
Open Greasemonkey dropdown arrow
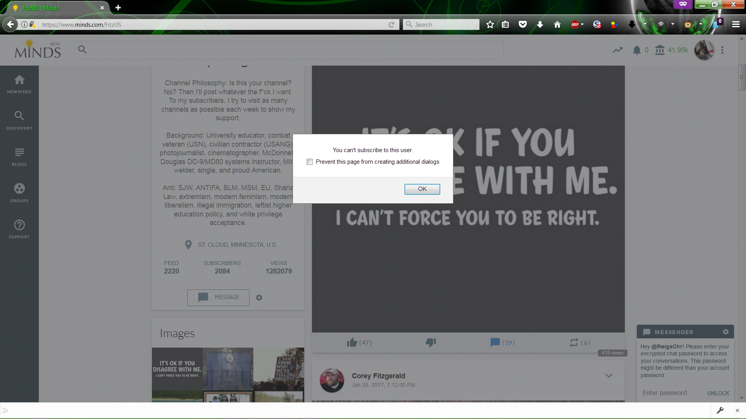(701, 24)
